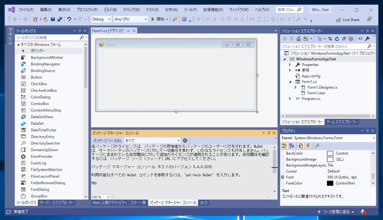Expand the Program.cs node
383x220 pixels.
tap(290, 99)
